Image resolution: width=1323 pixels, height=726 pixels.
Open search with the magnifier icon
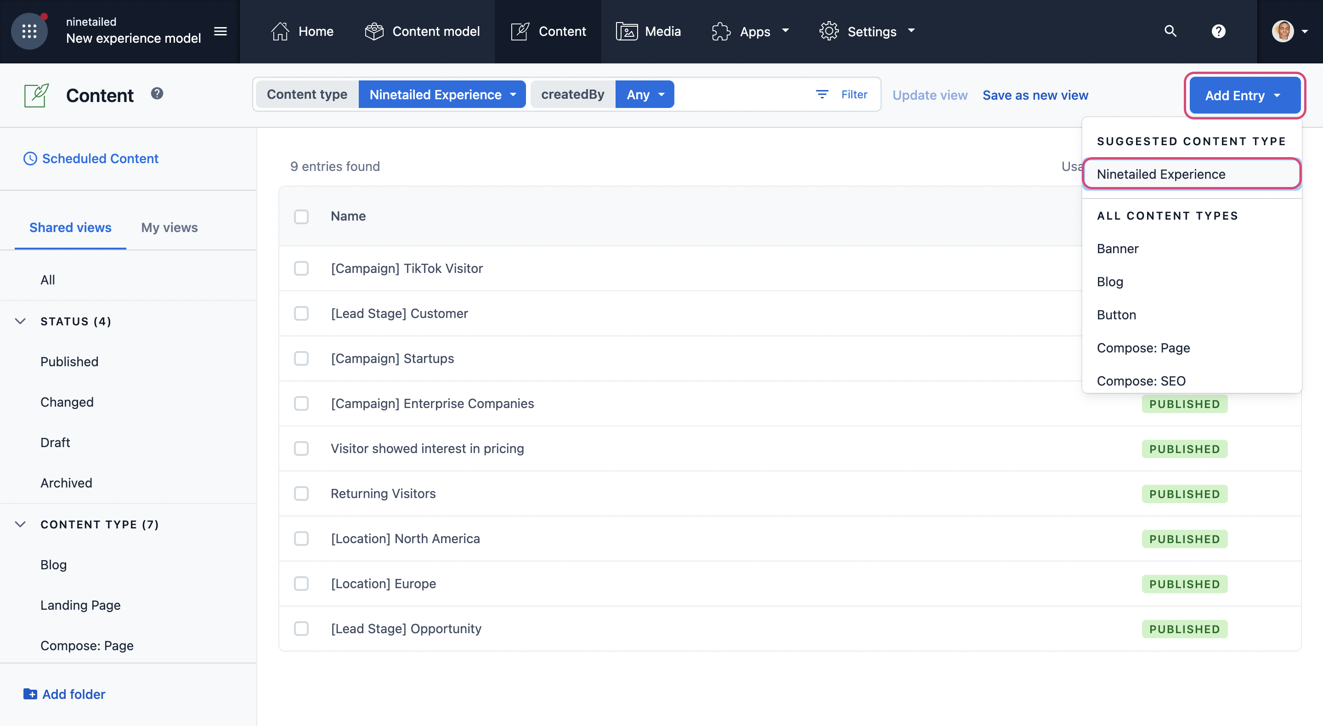pos(1170,31)
